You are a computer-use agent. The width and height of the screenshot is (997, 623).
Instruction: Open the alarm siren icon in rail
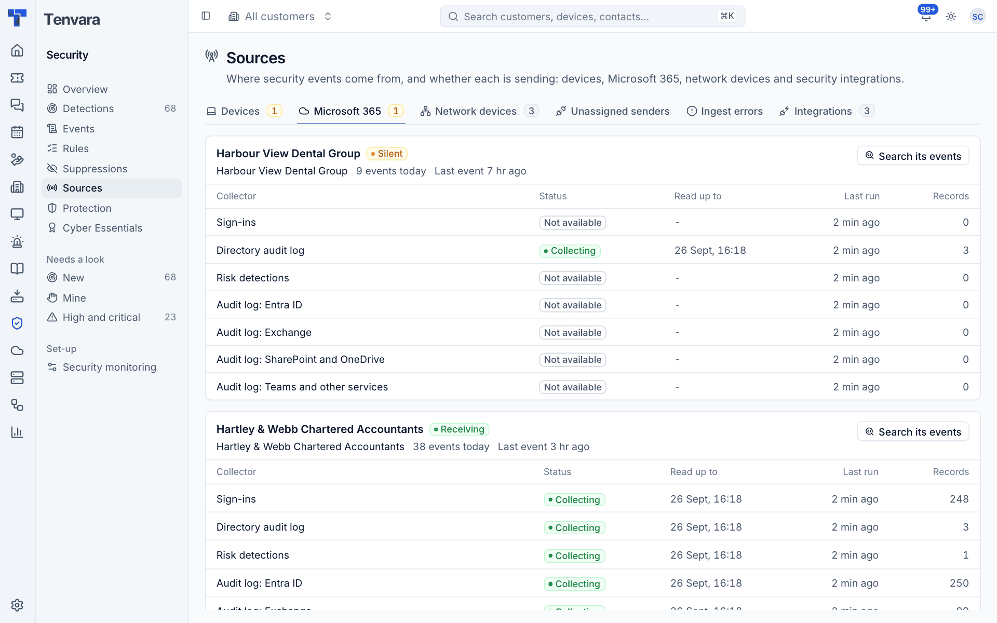coord(17,241)
